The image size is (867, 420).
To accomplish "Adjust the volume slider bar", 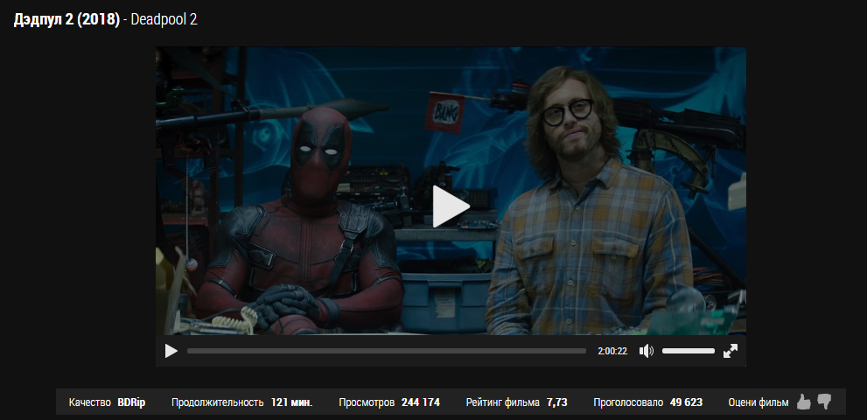I will point(689,351).
